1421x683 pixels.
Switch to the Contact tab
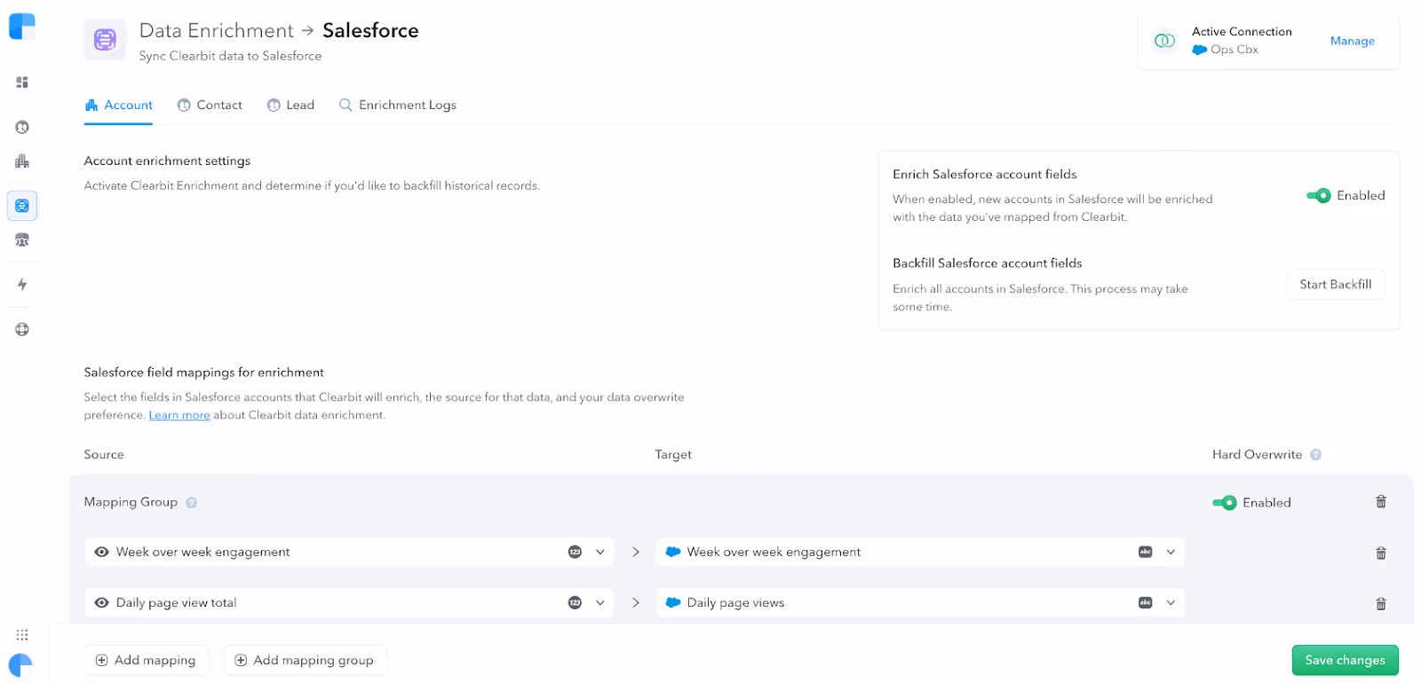click(x=210, y=106)
